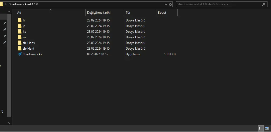Click the Uygulama type cell
This screenshot has width=271, height=132.
click(x=133, y=54)
